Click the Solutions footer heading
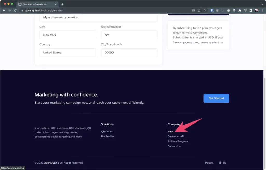This screenshot has width=266, height=170. (107, 124)
